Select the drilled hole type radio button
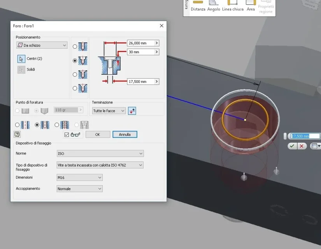This screenshot has height=249, width=321. (75, 47)
